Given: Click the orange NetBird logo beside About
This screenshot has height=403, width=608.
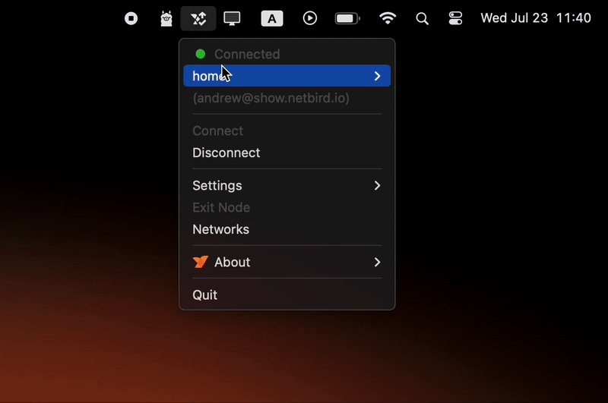Looking at the screenshot, I should pyautogui.click(x=200, y=262).
